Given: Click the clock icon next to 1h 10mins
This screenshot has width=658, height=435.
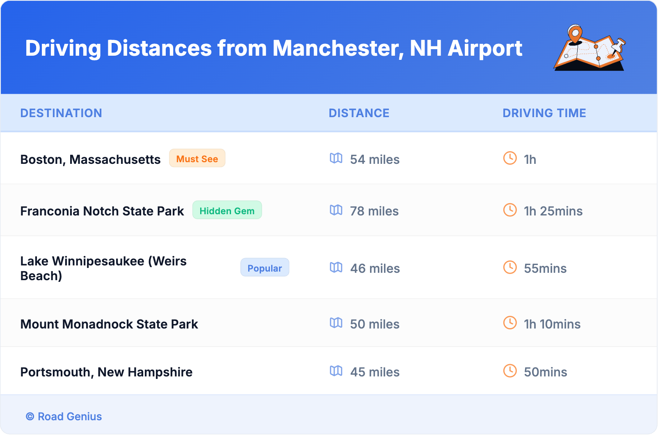Looking at the screenshot, I should [x=510, y=323].
